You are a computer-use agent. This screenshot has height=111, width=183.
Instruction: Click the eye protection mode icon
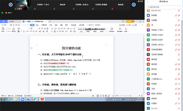(93, 96)
